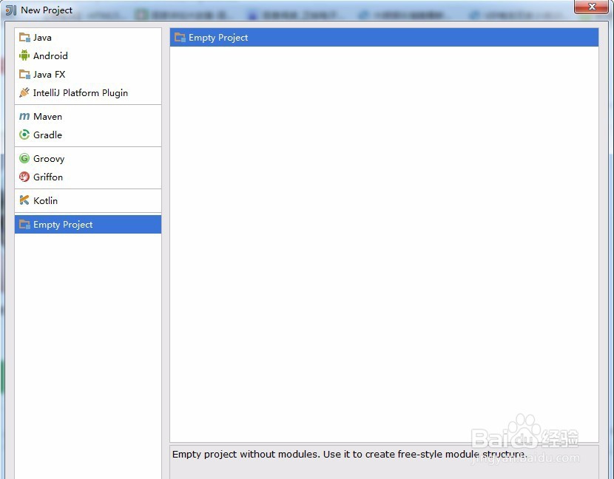
Task: Choose the Java FX label
Action: tap(50, 75)
